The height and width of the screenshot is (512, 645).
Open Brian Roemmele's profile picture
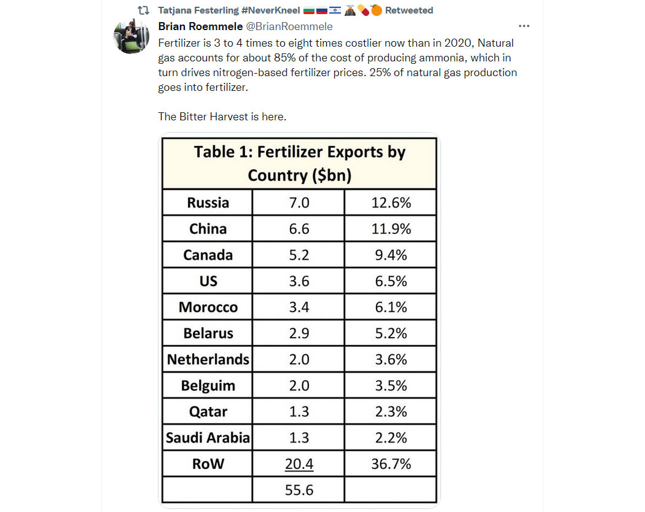[131, 37]
